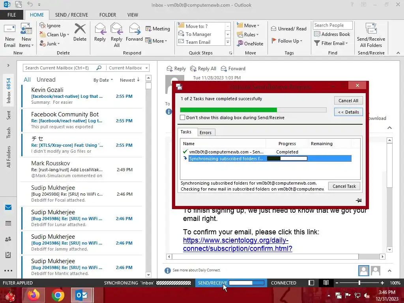Click the info icon beside Daily Connect
Viewport: 404px width, 303px height.
(167, 270)
